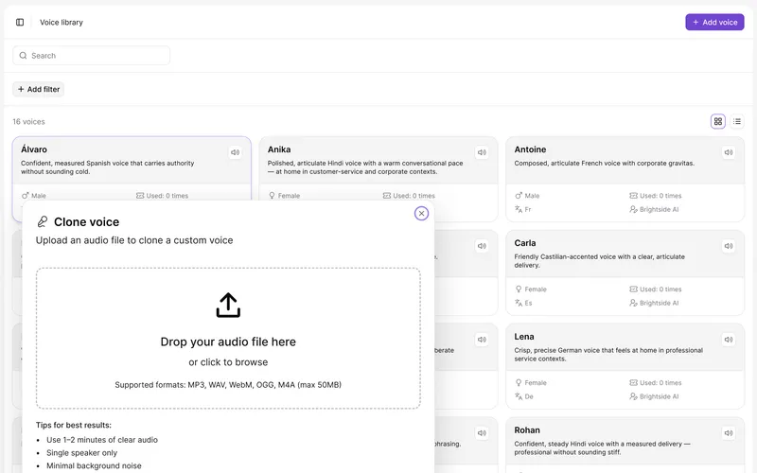Screen dimensions: 757x473
Task: Open the Antoine voice card title
Action: [x=530, y=149]
